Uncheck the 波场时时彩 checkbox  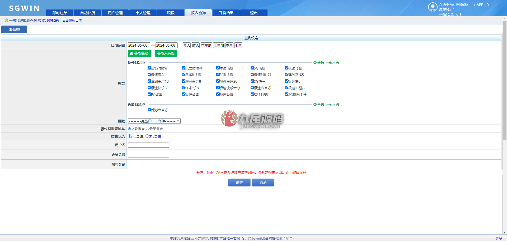pos(149,68)
